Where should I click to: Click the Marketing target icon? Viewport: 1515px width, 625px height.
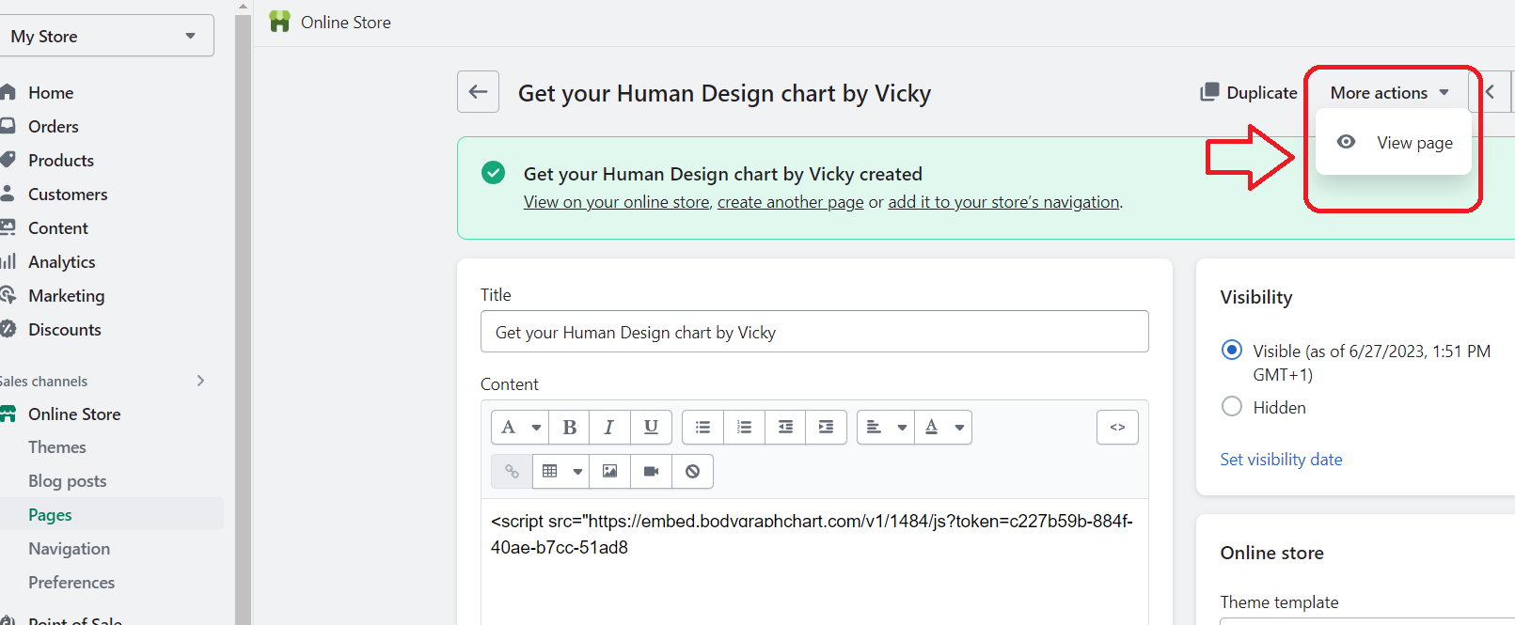click(x=8, y=295)
